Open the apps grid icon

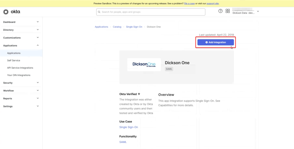[228, 11]
